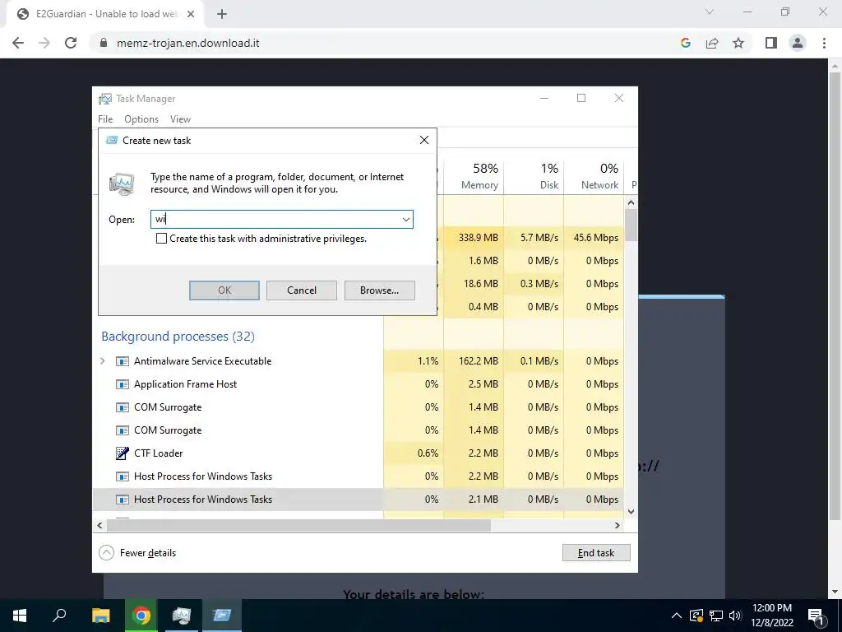Sort by the Network column header
The height and width of the screenshot is (632, 842).
coord(594,176)
